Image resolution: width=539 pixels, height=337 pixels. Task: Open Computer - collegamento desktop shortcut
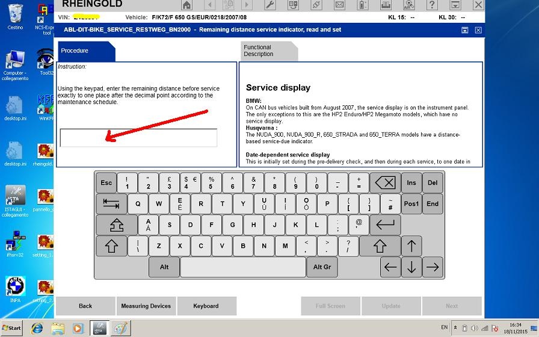coord(15,66)
